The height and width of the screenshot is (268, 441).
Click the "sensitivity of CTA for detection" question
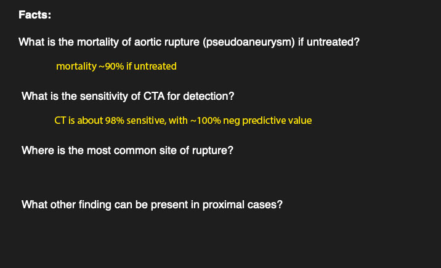(x=127, y=97)
